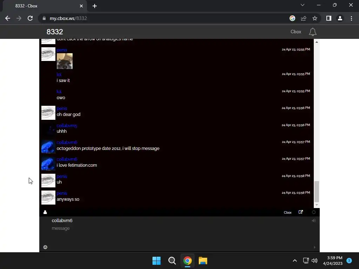
Task: Click the Google icon in address bar
Action: tap(292, 18)
